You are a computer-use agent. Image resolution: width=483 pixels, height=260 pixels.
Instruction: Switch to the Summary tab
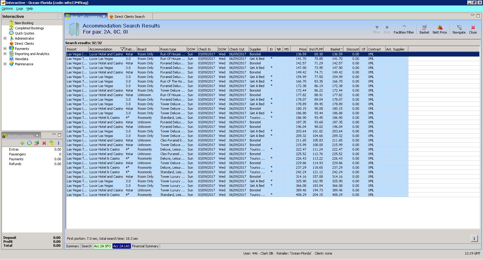click(x=72, y=246)
